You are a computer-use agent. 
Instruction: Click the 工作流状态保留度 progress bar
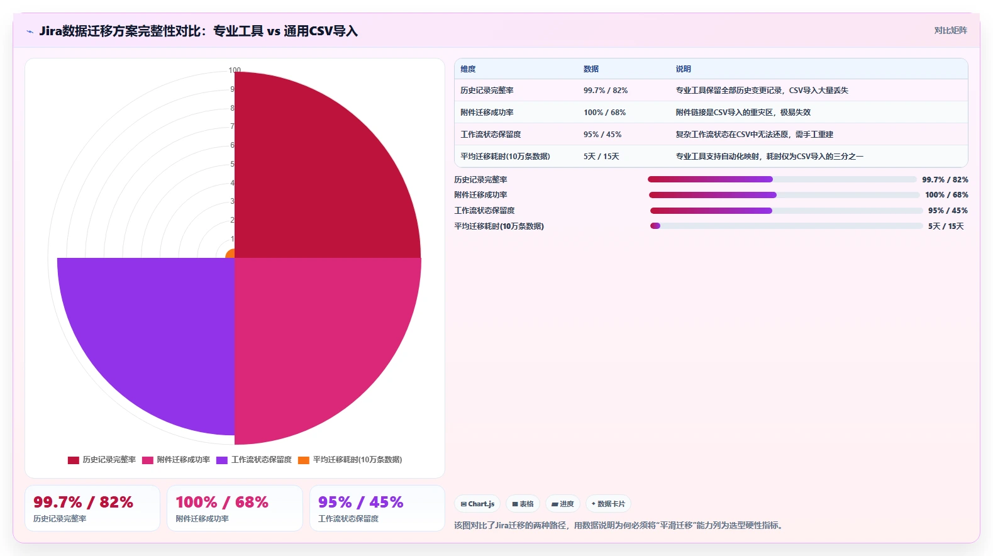click(x=787, y=211)
